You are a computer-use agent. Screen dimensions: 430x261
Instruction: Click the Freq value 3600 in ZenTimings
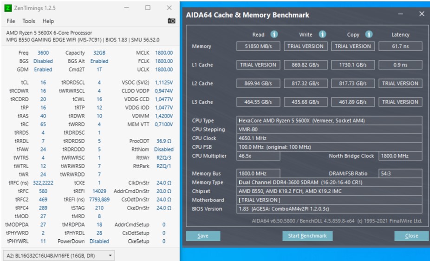43,53
